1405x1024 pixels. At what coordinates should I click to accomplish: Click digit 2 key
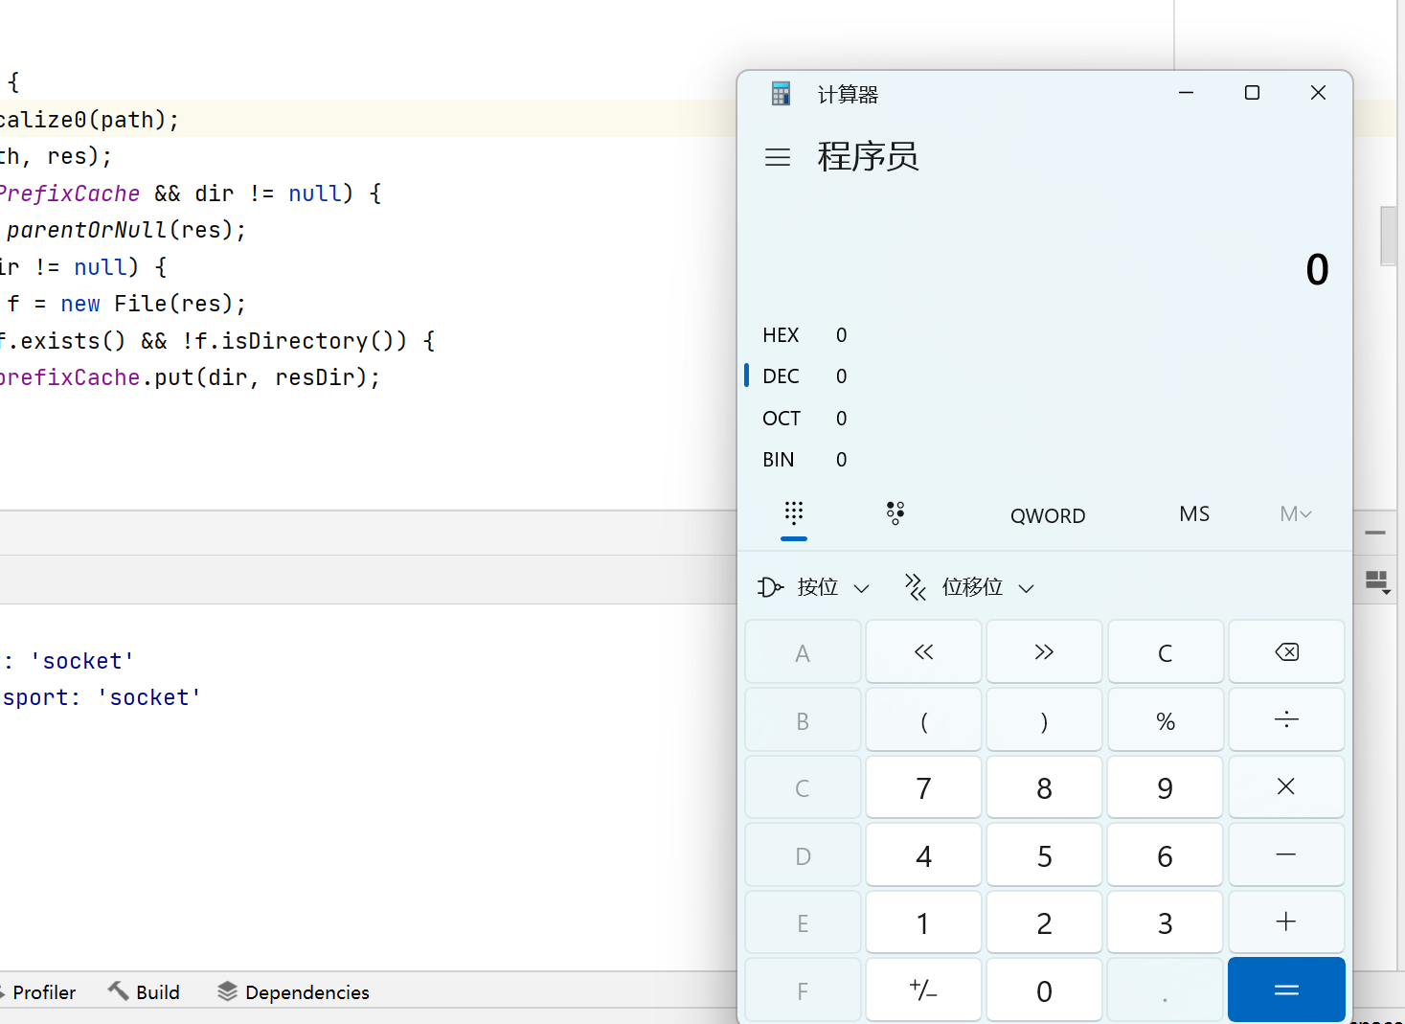(x=1044, y=922)
